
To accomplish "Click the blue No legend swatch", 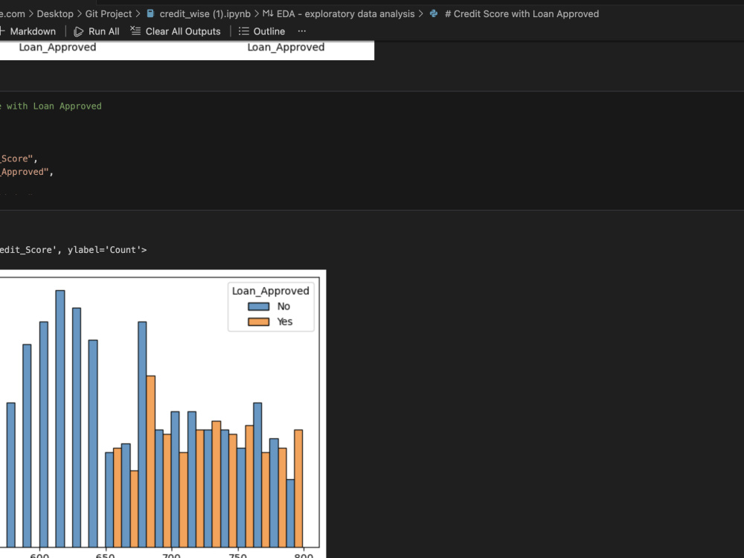I will tap(259, 307).
